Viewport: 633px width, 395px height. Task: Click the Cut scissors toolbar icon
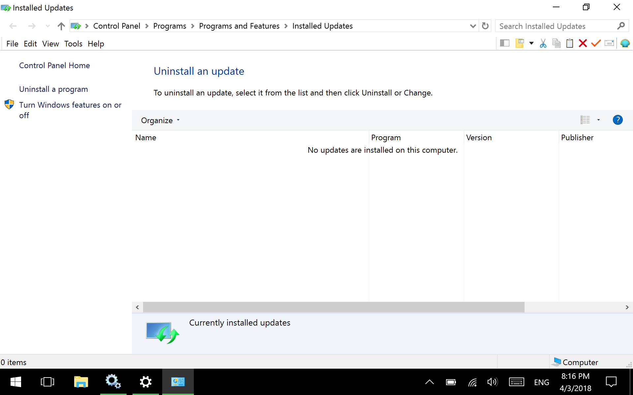[543, 43]
